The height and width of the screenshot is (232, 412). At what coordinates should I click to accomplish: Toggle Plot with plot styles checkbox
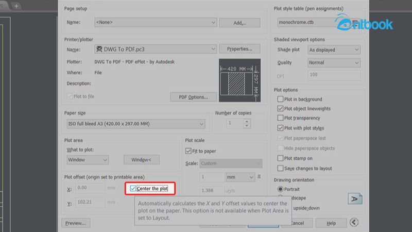(280, 128)
